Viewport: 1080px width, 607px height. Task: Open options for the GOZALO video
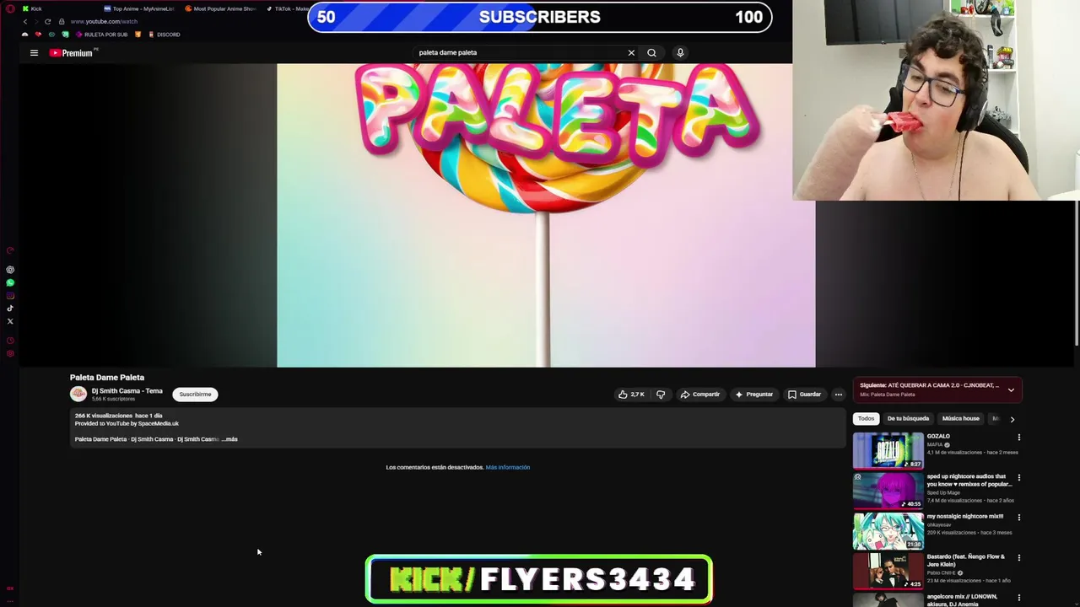pyautogui.click(x=1018, y=438)
